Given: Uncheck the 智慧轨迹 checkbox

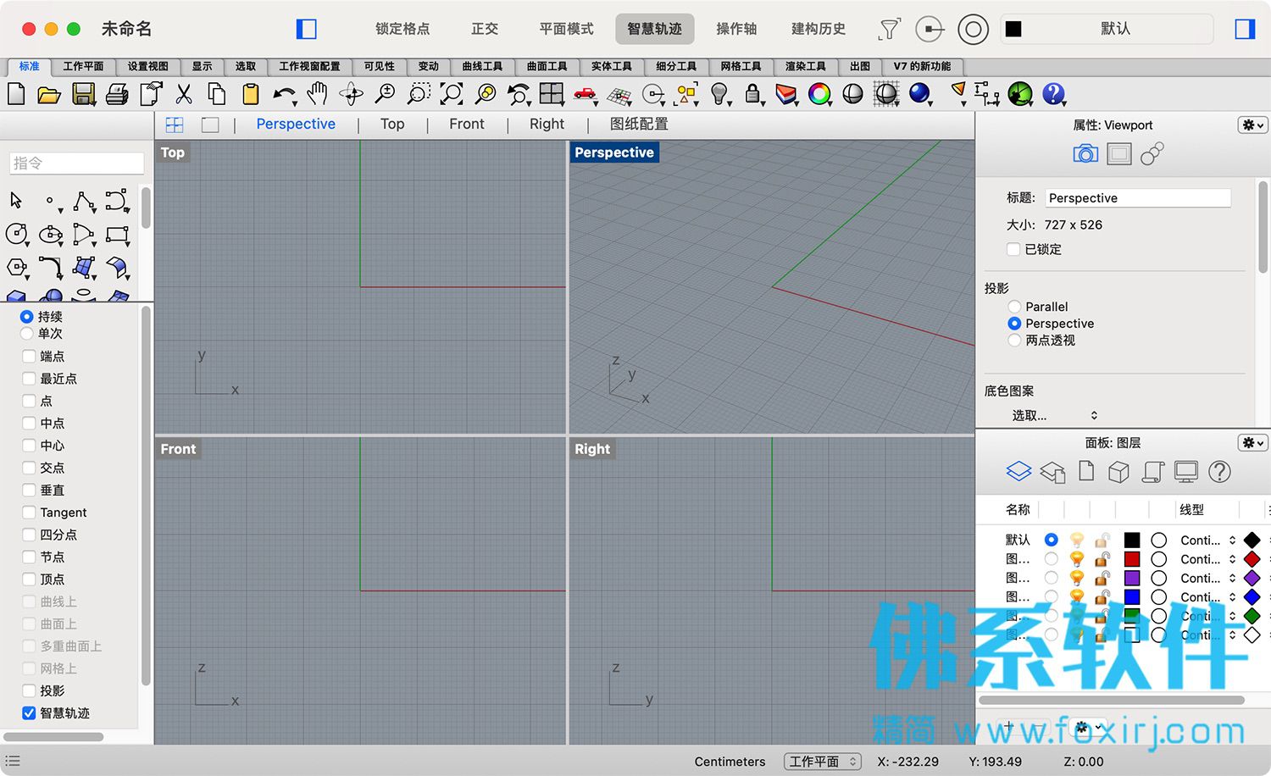Looking at the screenshot, I should (29, 713).
